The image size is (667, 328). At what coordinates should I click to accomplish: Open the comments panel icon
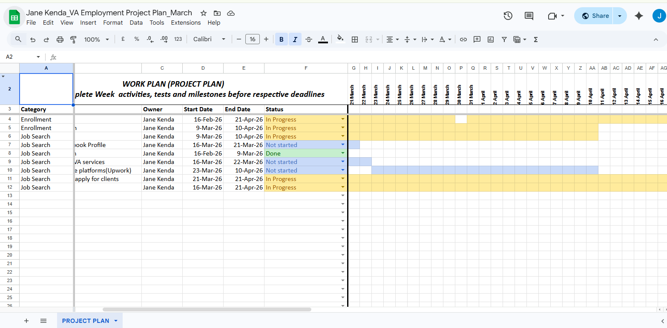click(529, 16)
